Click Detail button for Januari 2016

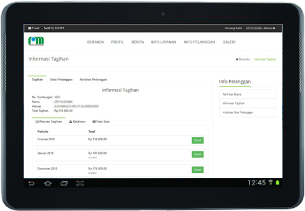tap(198, 154)
